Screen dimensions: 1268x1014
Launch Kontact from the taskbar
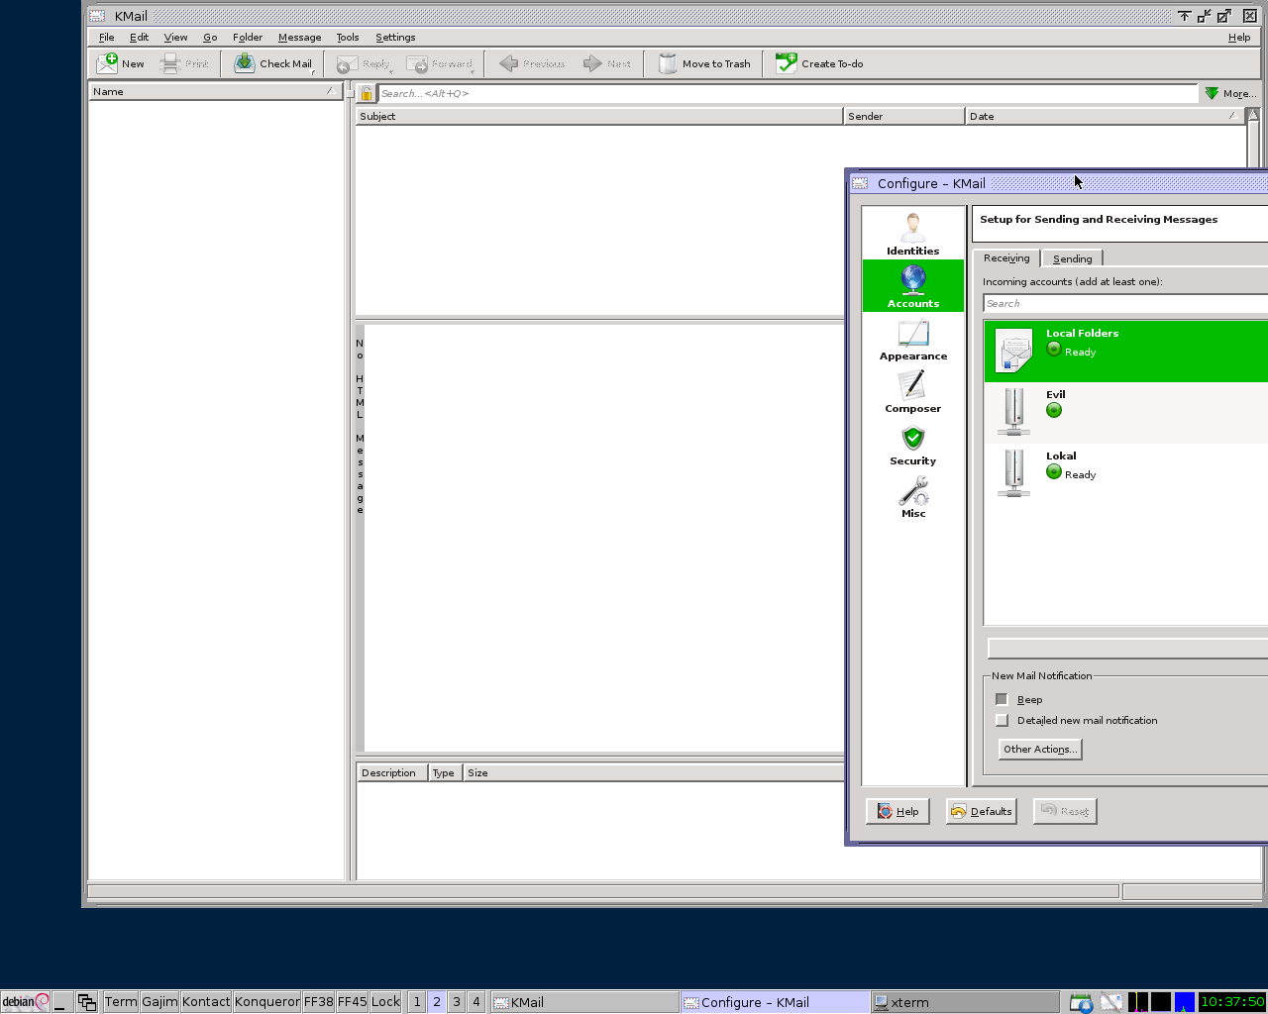pyautogui.click(x=206, y=1002)
